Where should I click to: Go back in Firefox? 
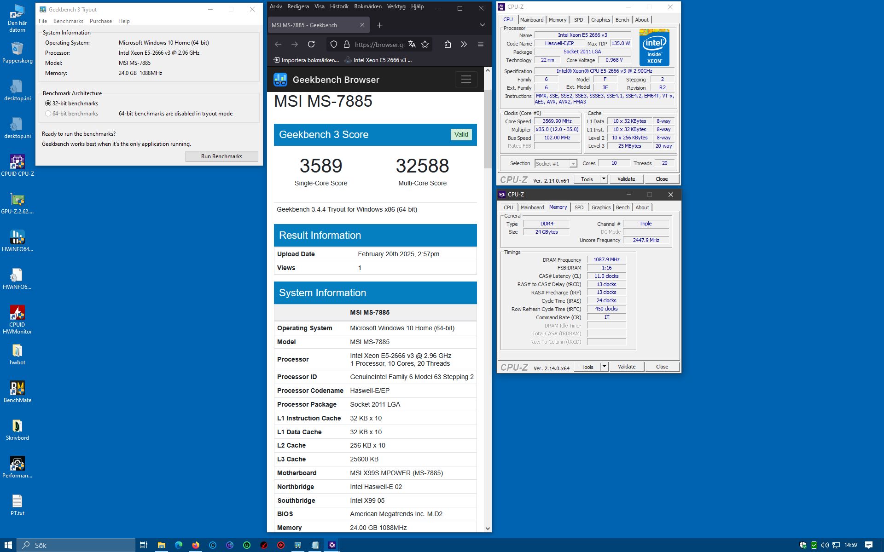pos(278,44)
